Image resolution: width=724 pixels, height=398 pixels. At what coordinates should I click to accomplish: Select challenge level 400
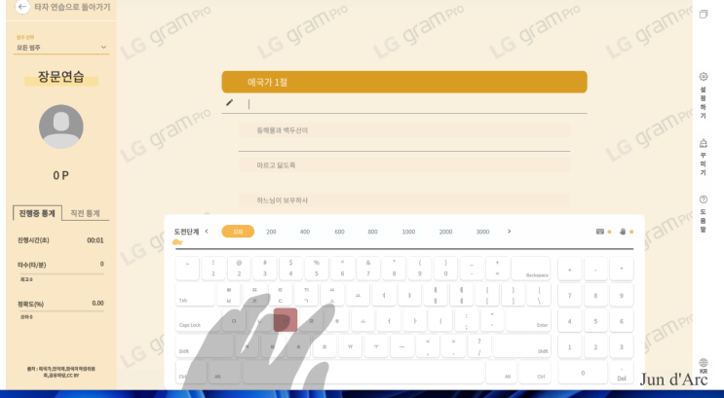[305, 232]
